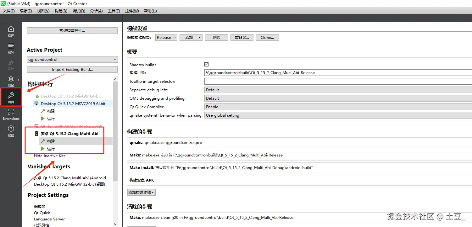Screen dimensions: 472x227
Task: Click the kit list scroll down arrow
Action: pyautogui.click(x=115, y=224)
